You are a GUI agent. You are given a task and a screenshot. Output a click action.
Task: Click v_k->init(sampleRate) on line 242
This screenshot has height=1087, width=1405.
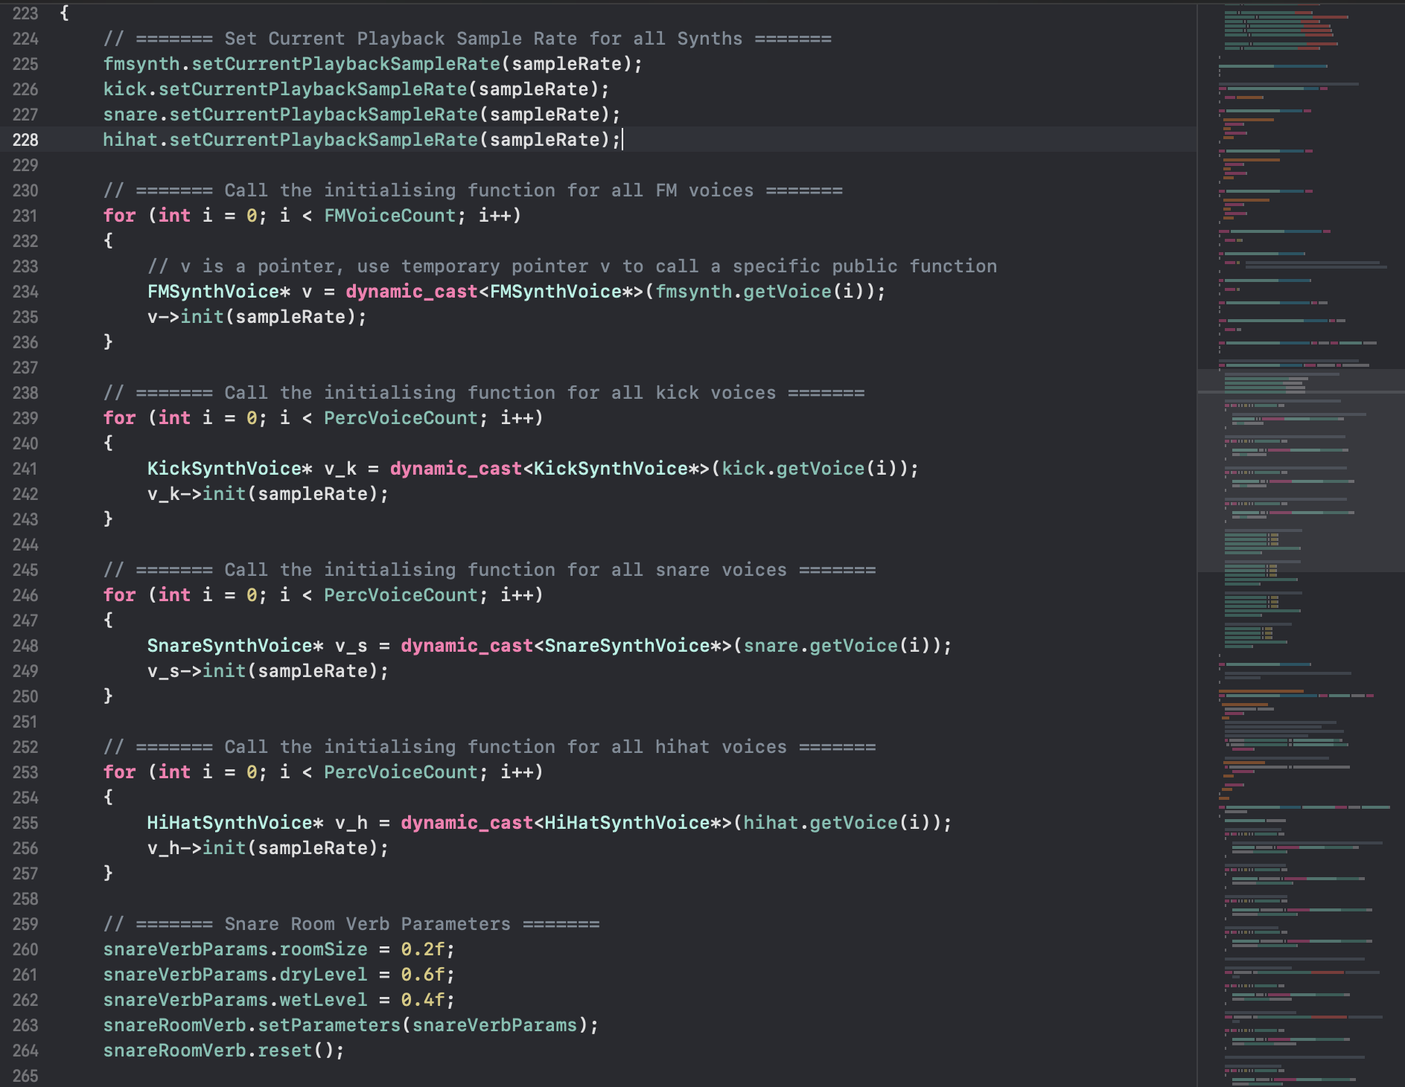click(x=268, y=494)
